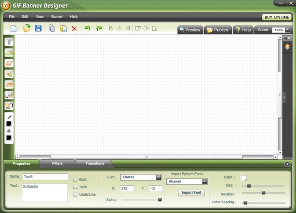Open the ERASB Font dropdown
Screen dimensions: 296x213
[x=159, y=177]
